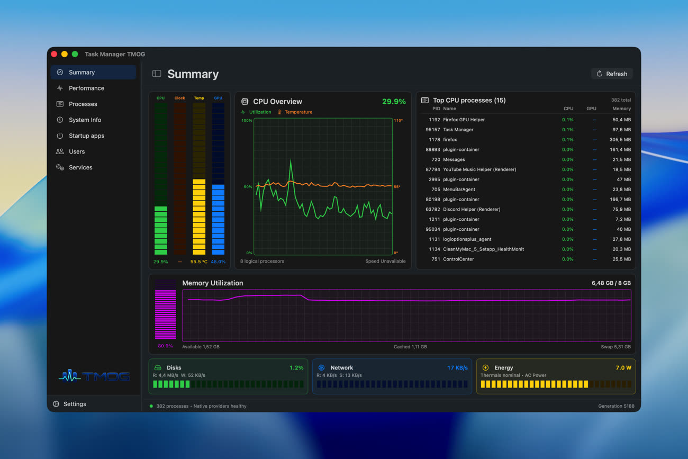Click the TMOG logo in the sidebar

tap(94, 376)
